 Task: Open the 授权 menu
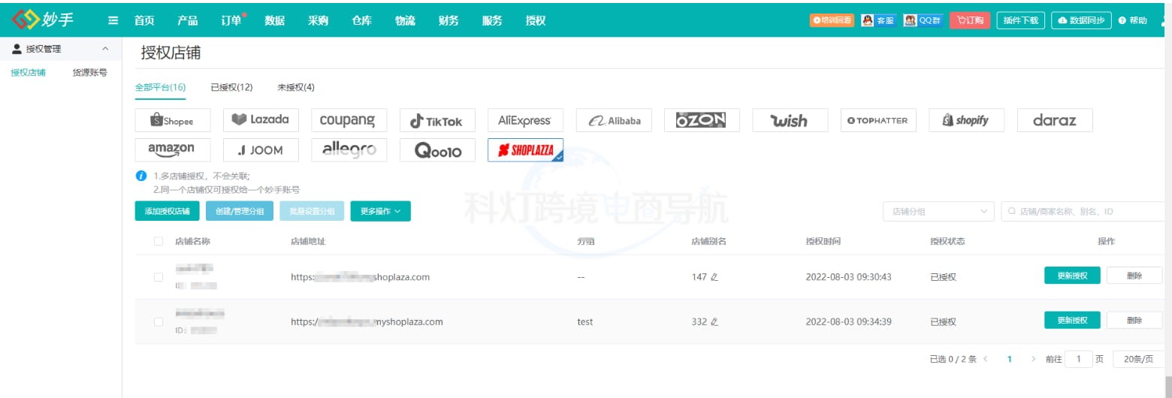(536, 21)
